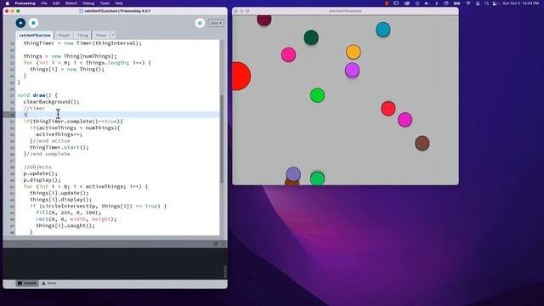This screenshot has height=306, width=544.
Task: Open the Apple menu
Action: pos(8,3)
